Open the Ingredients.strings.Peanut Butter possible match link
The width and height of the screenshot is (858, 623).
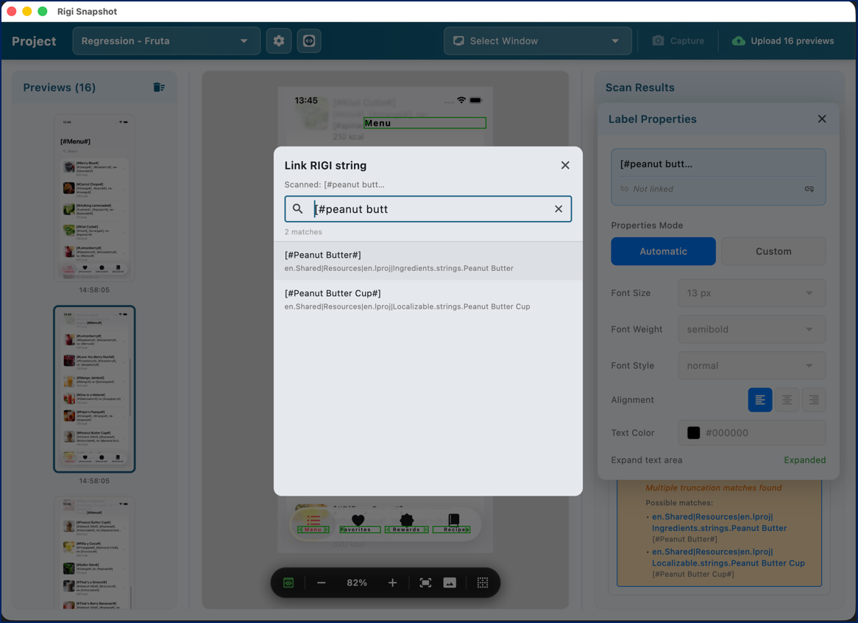click(x=719, y=522)
